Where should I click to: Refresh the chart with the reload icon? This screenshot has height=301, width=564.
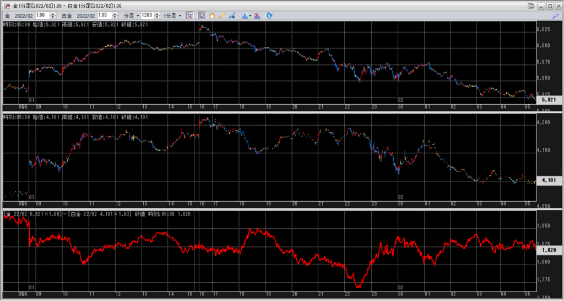click(x=269, y=15)
